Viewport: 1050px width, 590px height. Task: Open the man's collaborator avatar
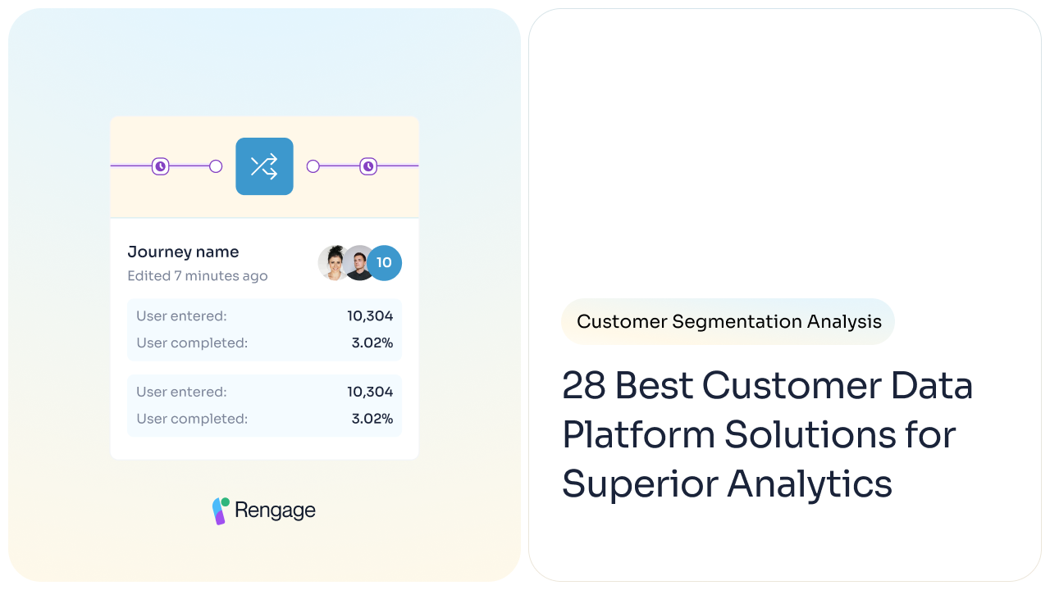tap(358, 263)
